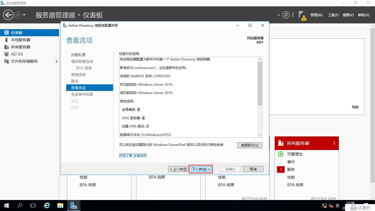Click the back navigation arrow in Server Manager
375x211 pixels.
click(x=8, y=15)
